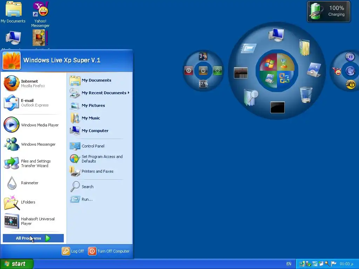Open Windows Media Player
The width and height of the screenshot is (359, 269).
(x=33, y=125)
